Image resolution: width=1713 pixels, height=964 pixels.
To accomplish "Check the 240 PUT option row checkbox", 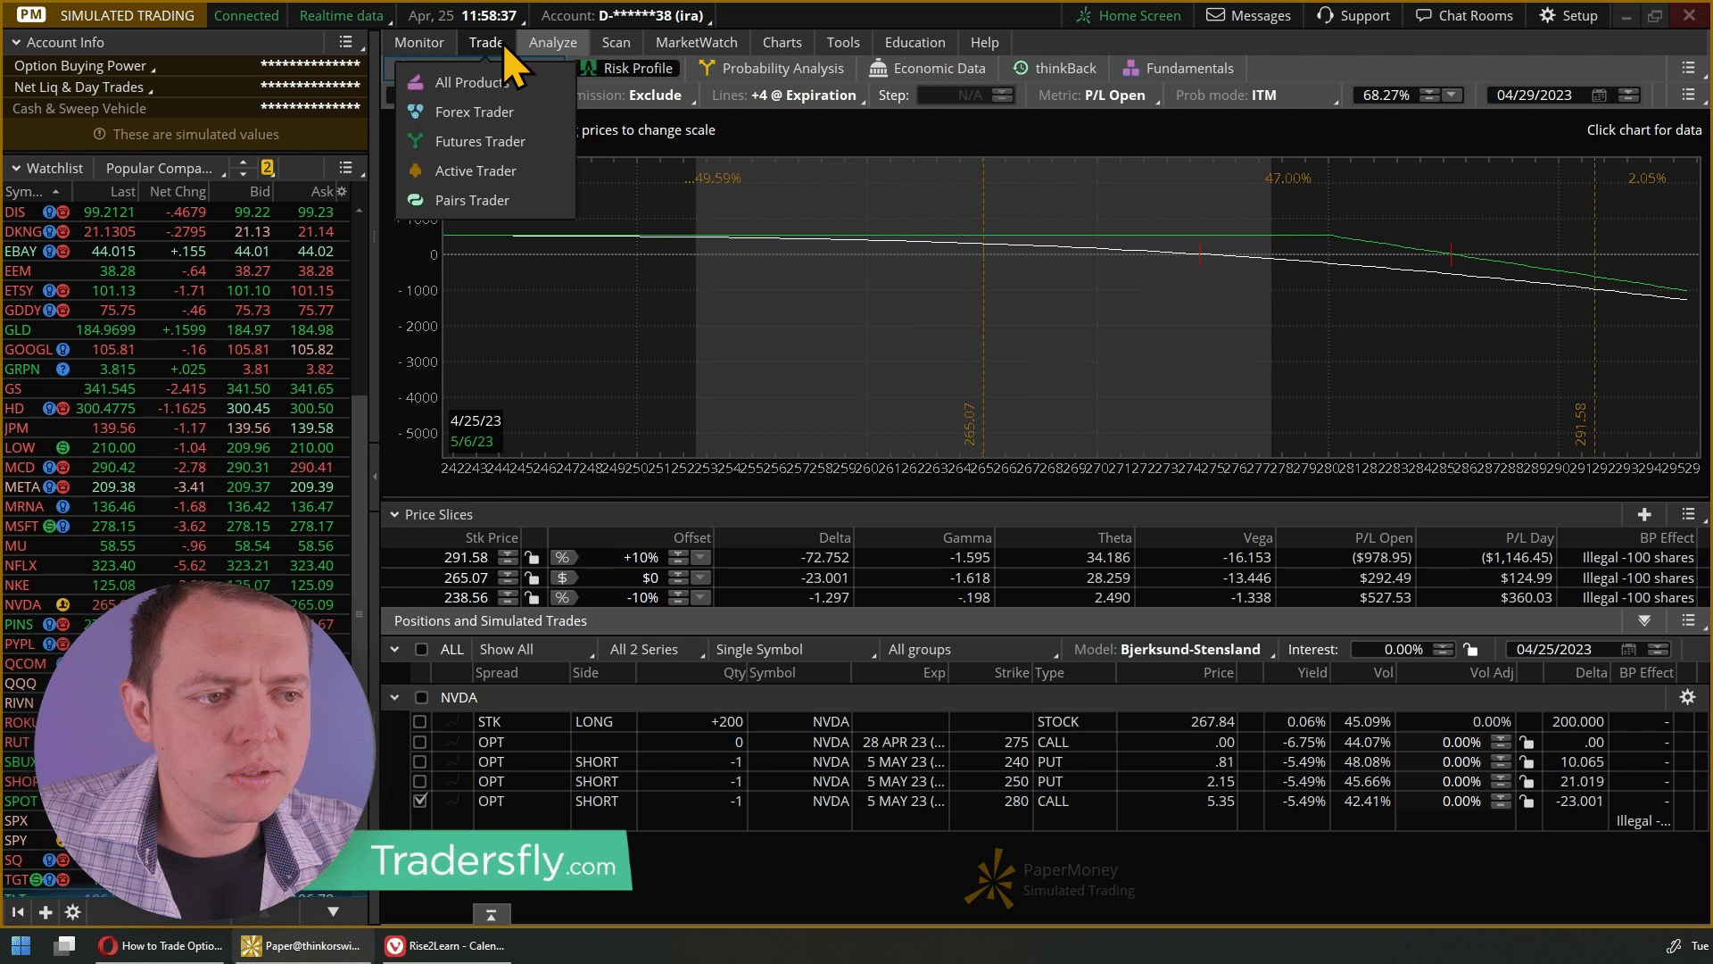I will point(419,761).
